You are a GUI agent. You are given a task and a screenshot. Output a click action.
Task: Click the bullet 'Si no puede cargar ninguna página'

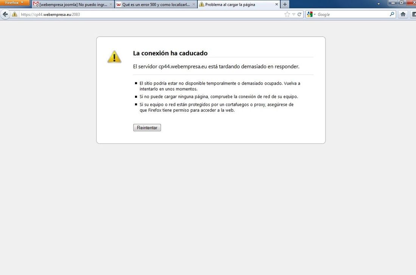coord(219,97)
